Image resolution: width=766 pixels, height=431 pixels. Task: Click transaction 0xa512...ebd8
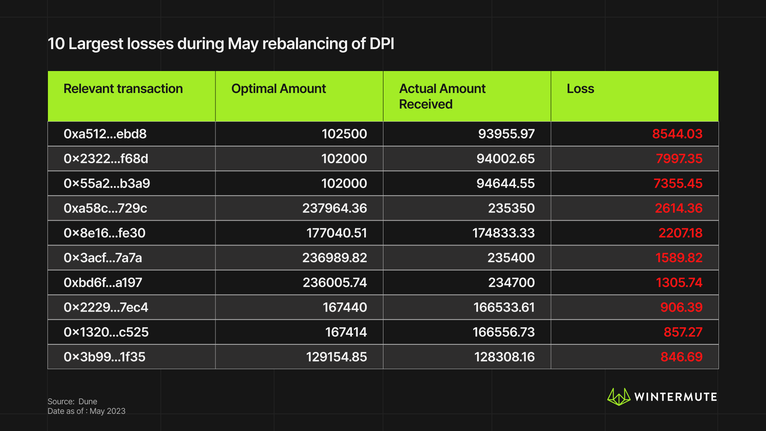(x=105, y=134)
